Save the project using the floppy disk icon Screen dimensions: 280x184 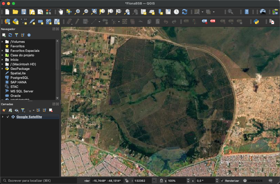point(24,12)
